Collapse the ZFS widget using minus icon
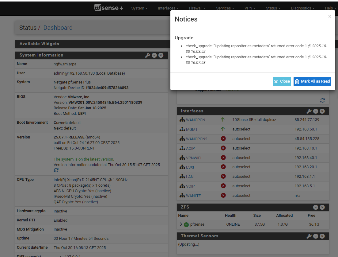The width and height of the screenshot is (338, 257). [x=316, y=207]
